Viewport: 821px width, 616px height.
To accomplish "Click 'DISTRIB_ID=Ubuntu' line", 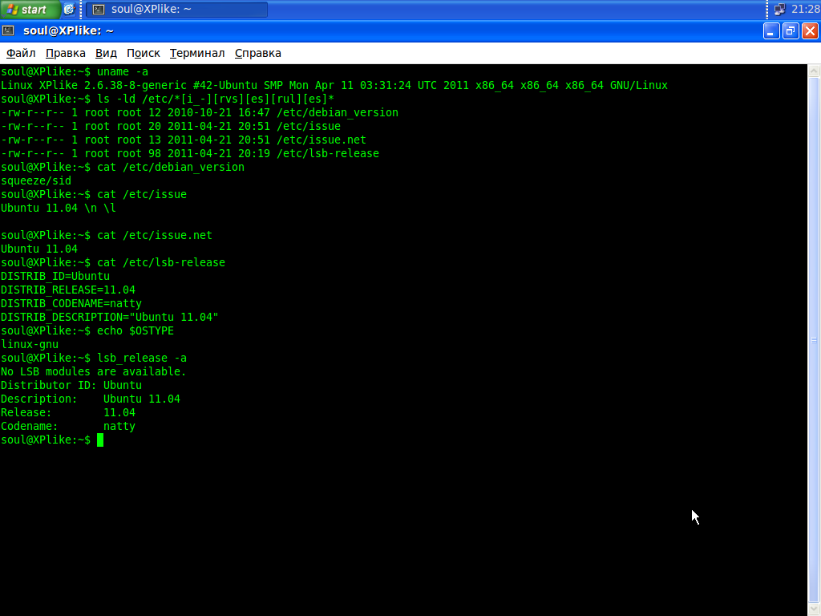I will click(55, 276).
